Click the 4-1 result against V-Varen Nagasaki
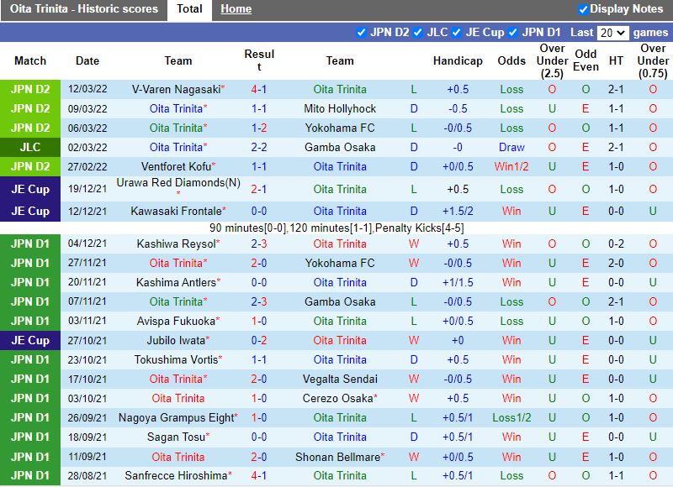Viewport: 673px width, 487px height. click(259, 89)
